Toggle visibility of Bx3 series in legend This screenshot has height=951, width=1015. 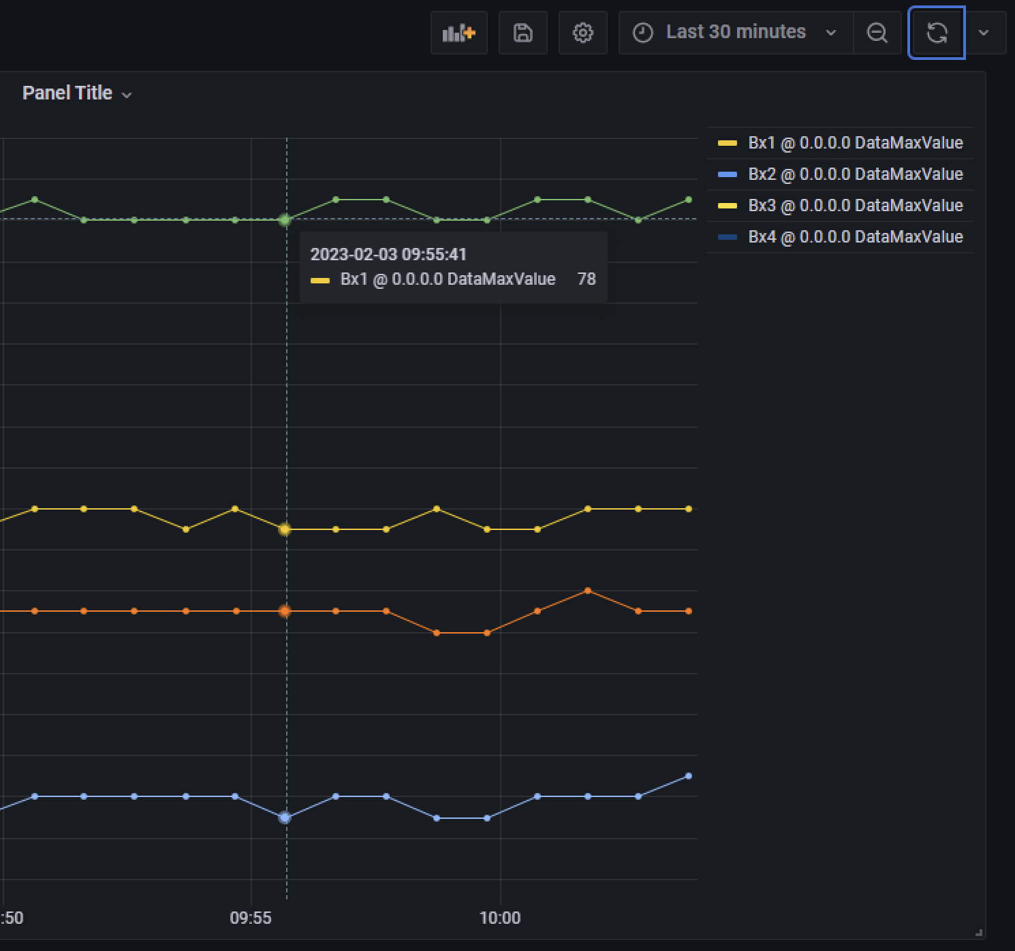click(855, 206)
